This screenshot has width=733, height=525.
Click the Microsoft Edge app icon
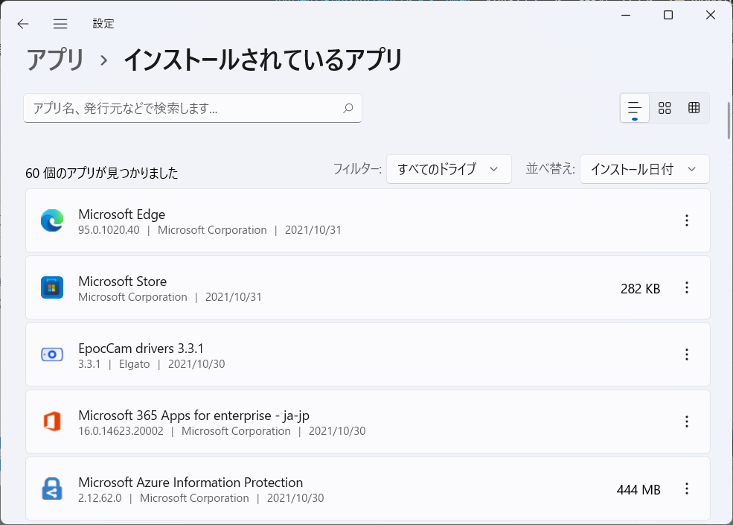pos(52,220)
